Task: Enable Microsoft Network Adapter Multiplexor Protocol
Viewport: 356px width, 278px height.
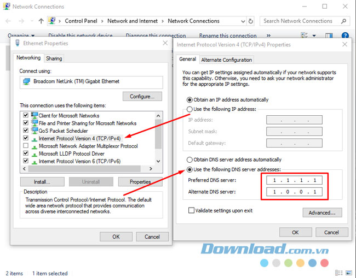Action: (26, 146)
